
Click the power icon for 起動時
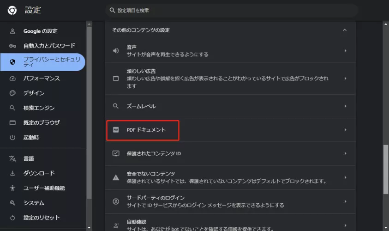click(x=12, y=137)
